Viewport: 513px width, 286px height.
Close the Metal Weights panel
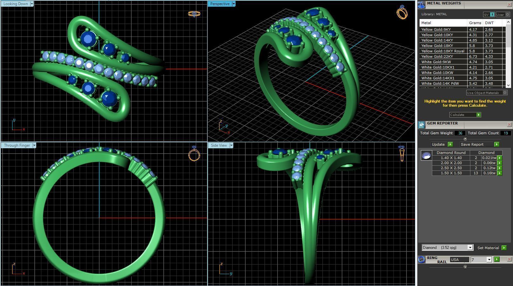[x=509, y=5]
